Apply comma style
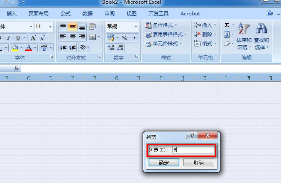 (x=134, y=38)
